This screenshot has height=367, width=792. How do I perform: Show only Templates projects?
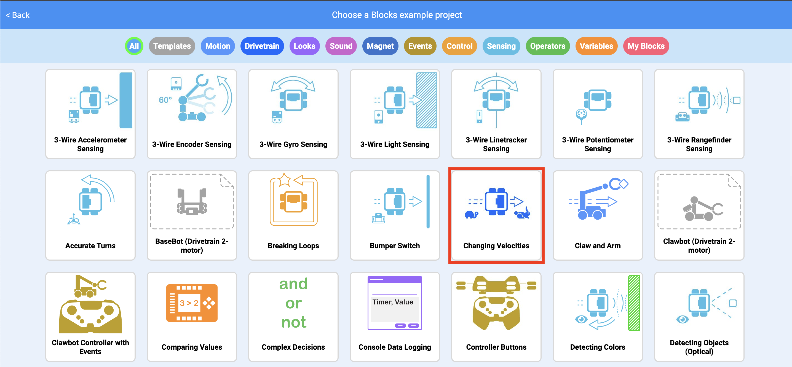(172, 46)
